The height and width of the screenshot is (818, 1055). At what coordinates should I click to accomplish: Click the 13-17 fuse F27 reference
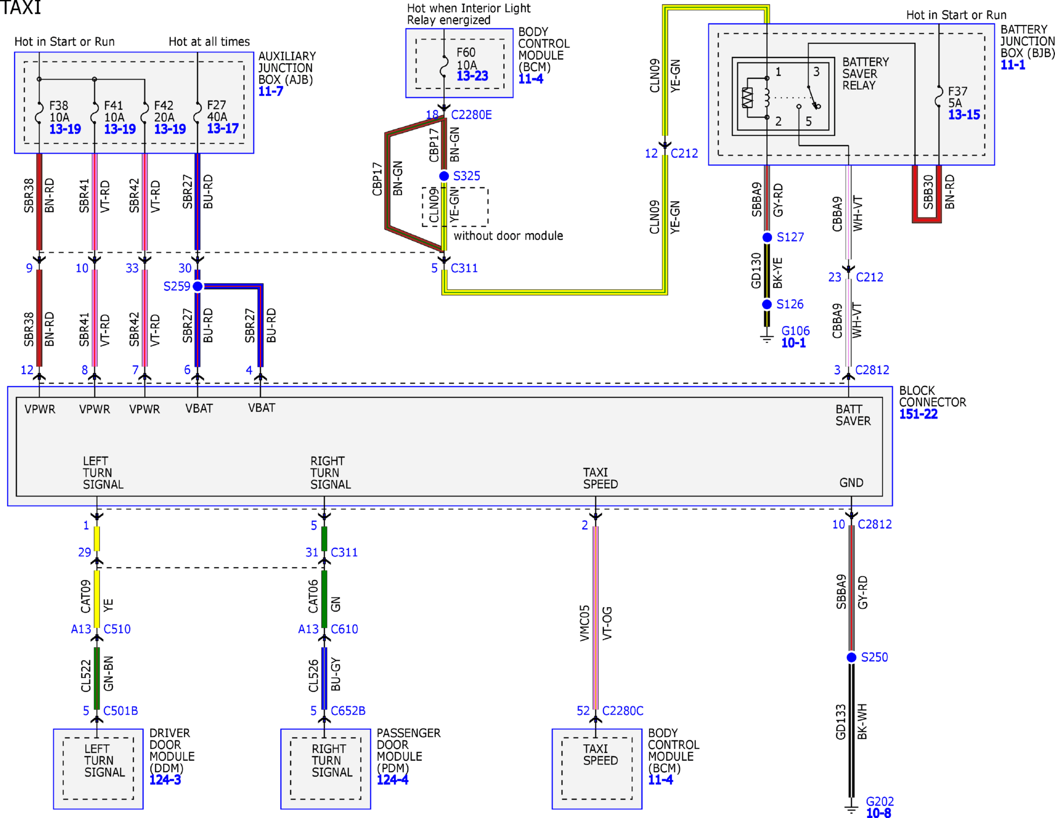[x=222, y=128]
